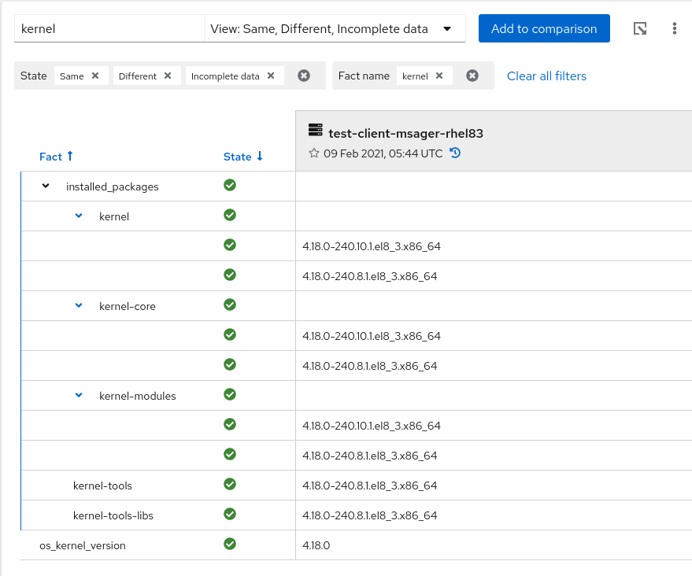Clear the entire State filter group

tap(304, 76)
